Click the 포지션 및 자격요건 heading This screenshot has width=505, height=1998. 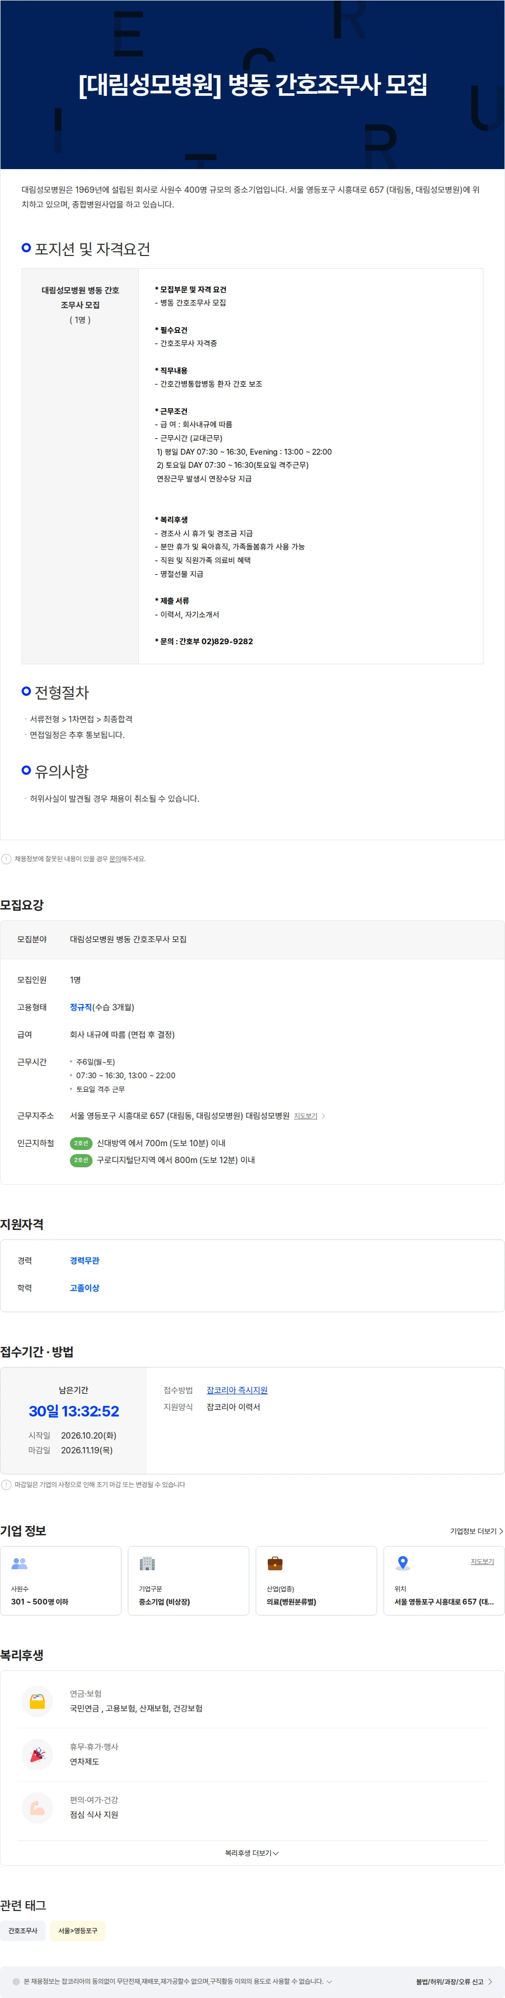[92, 249]
